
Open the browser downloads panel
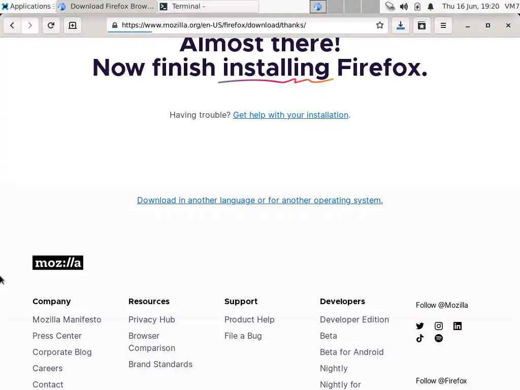401,25
